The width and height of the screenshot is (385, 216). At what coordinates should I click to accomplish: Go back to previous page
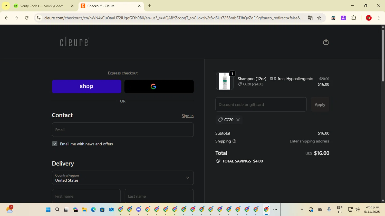coord(6,18)
